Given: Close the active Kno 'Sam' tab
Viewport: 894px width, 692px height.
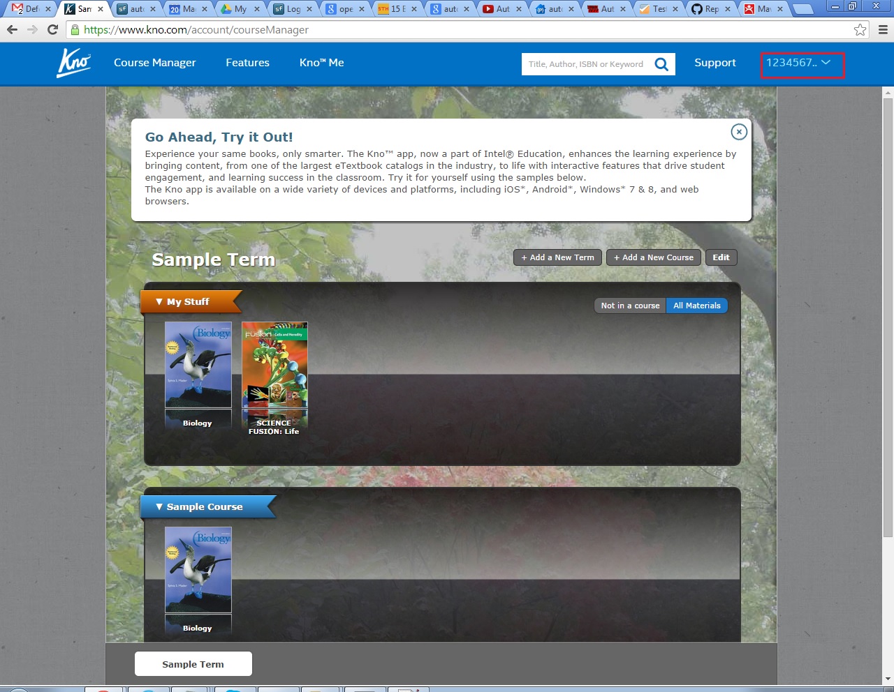Looking at the screenshot, I should (x=101, y=9).
